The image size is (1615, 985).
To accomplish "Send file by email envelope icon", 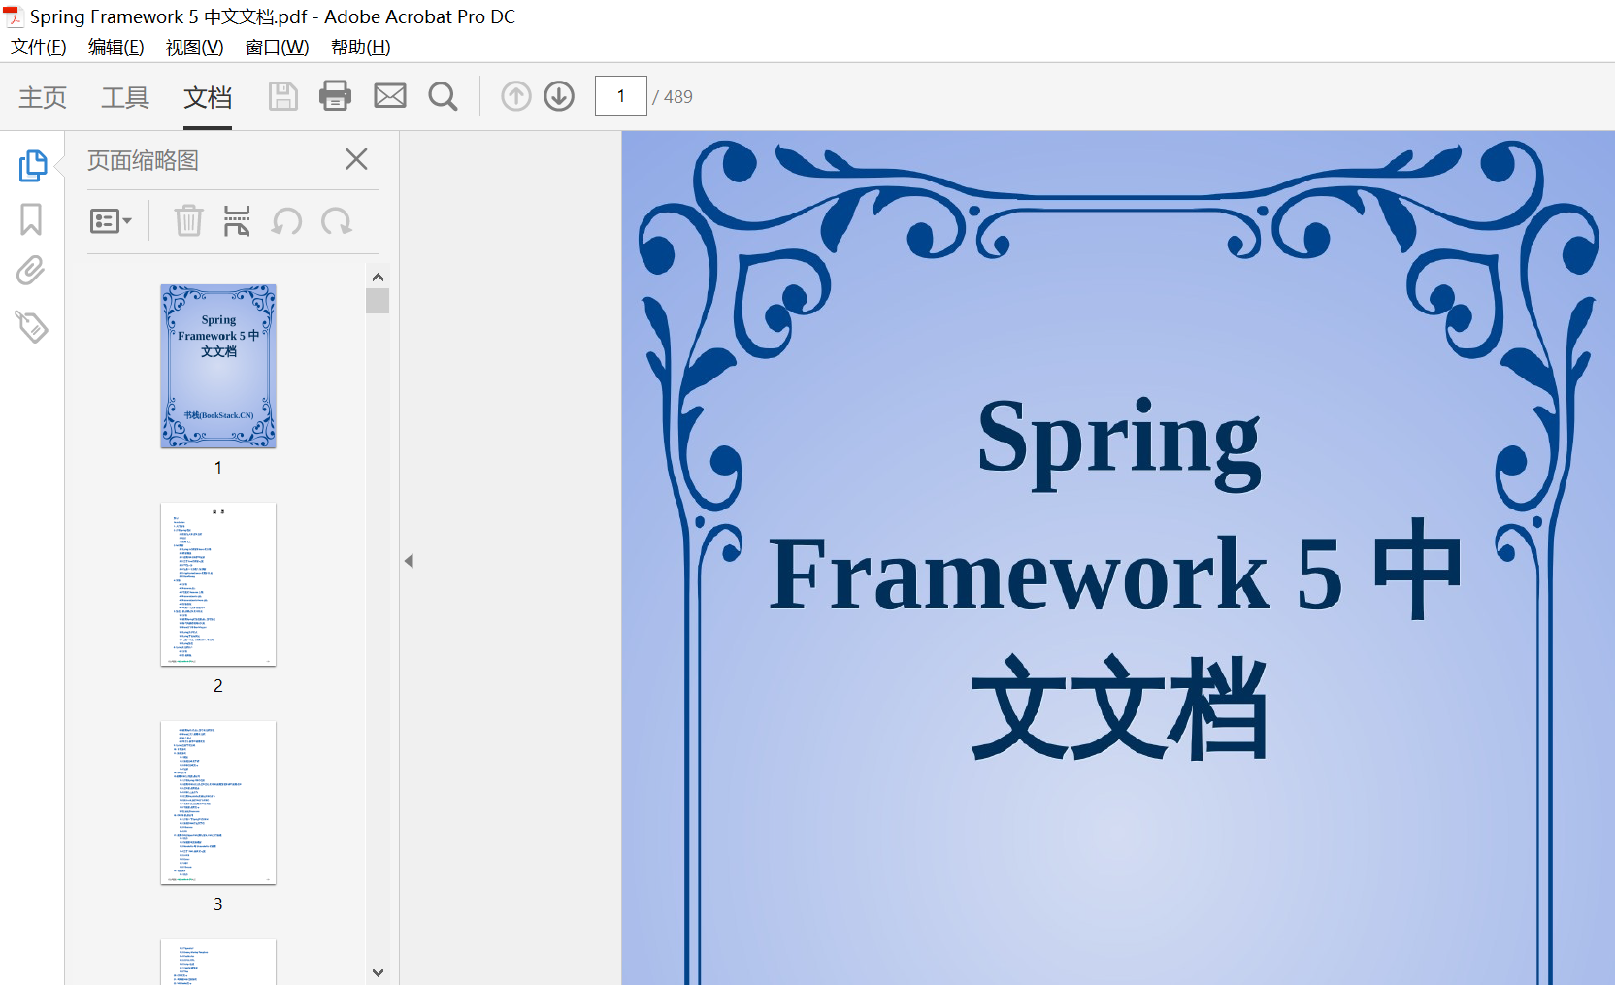I will (x=390, y=96).
